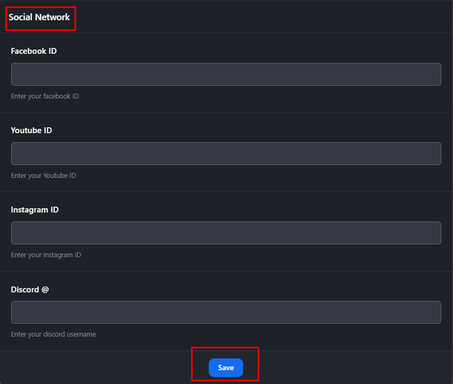Click the divider between Facebook and Youtube sections

pos(226,112)
